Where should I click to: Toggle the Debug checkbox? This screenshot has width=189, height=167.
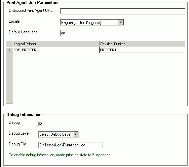coord(40,124)
